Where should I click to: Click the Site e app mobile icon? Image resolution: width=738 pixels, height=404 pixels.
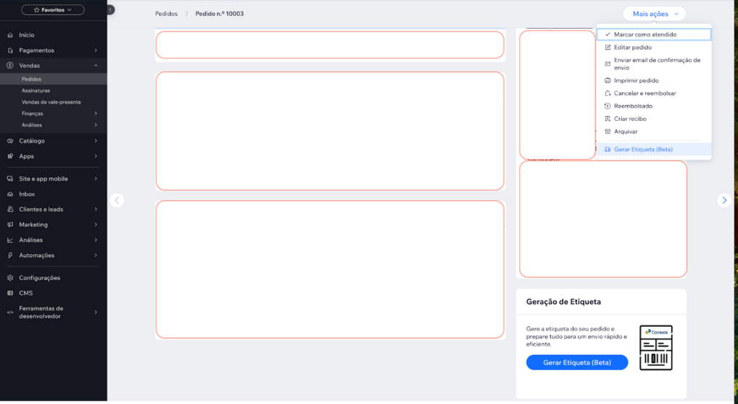[x=10, y=179]
